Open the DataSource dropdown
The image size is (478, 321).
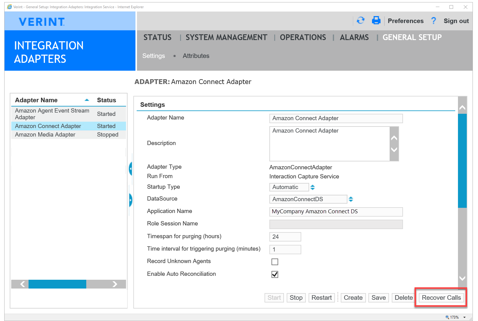(x=351, y=199)
